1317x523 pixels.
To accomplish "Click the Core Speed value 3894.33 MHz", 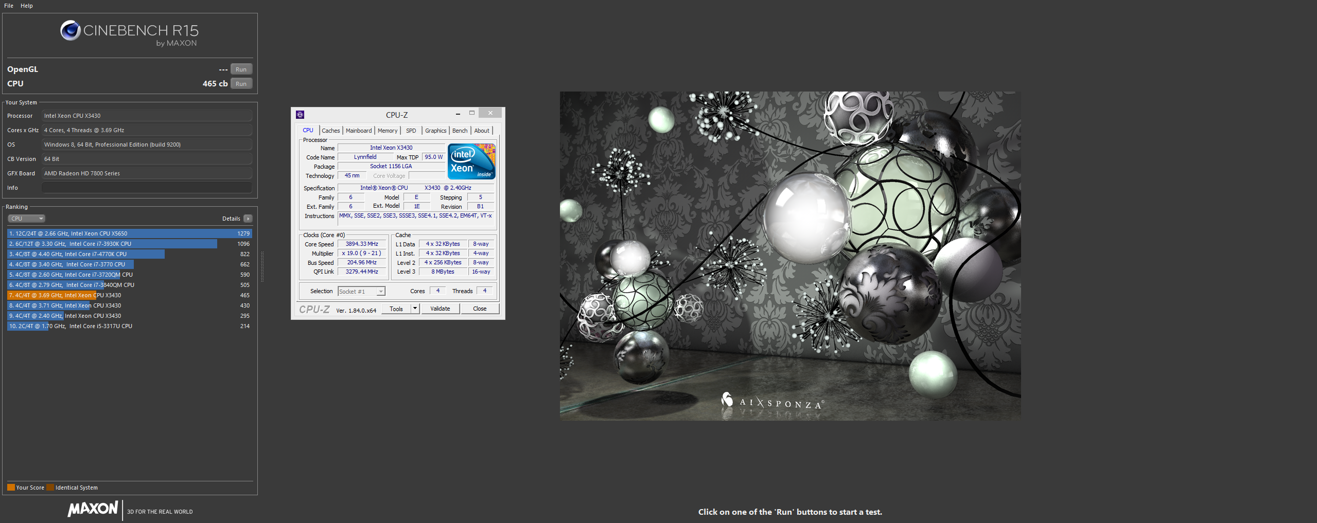I will coord(362,244).
